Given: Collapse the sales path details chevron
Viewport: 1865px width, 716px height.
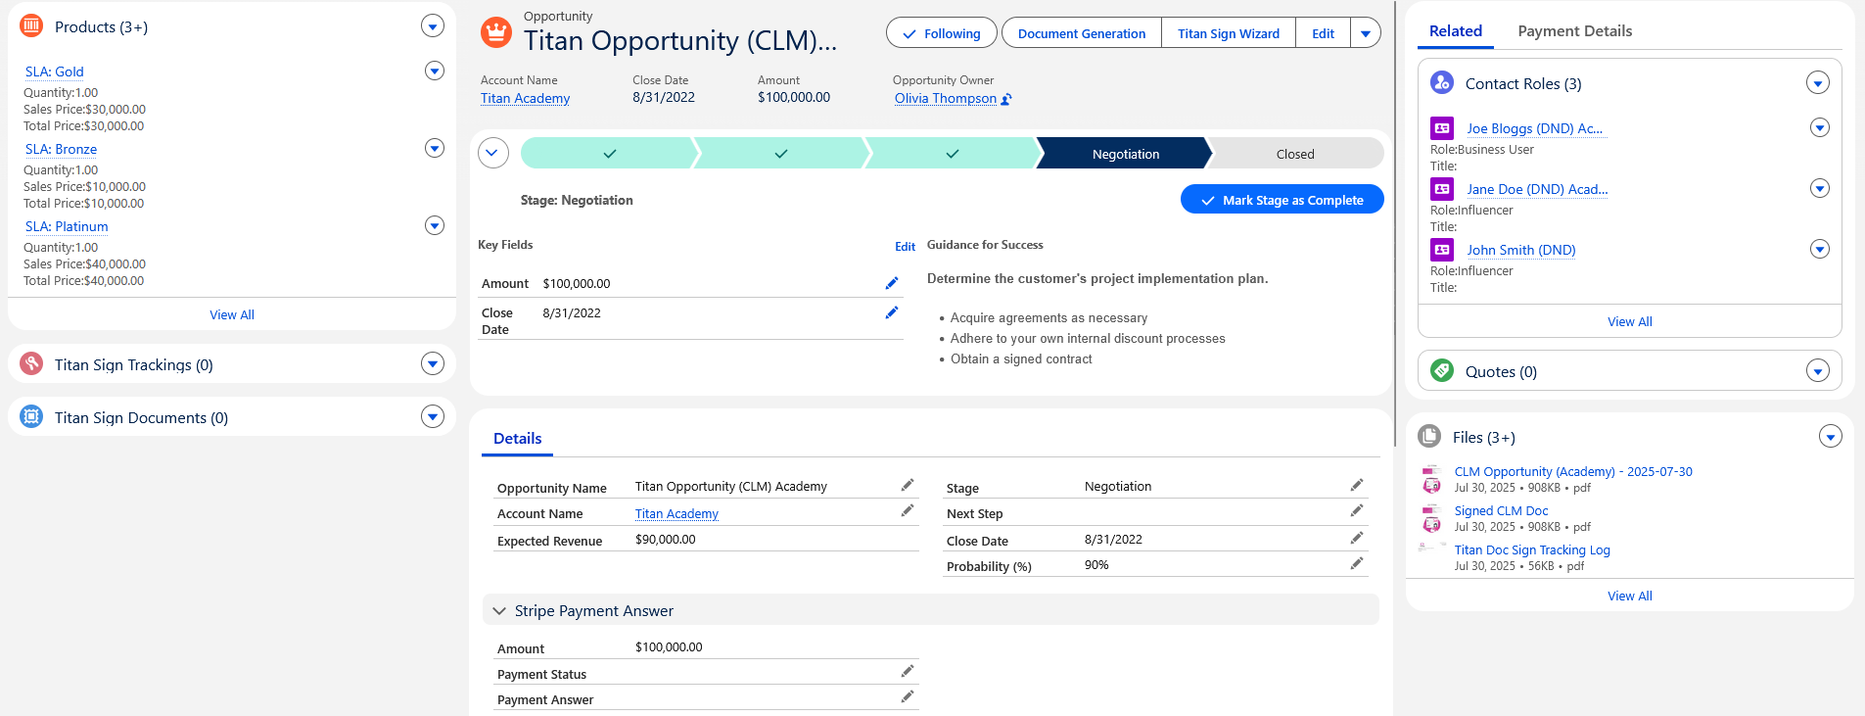Looking at the screenshot, I should coord(493,153).
